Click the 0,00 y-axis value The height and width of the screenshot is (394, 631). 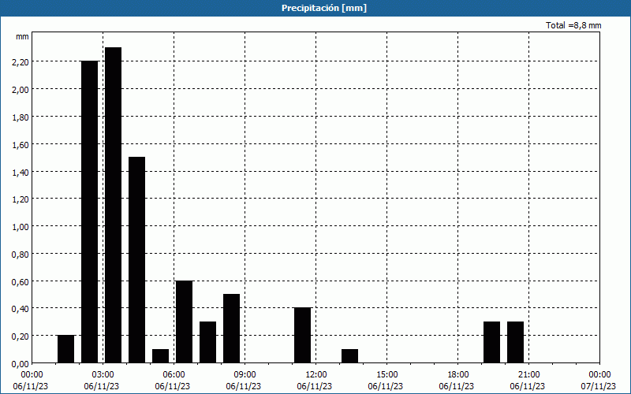[21, 364]
